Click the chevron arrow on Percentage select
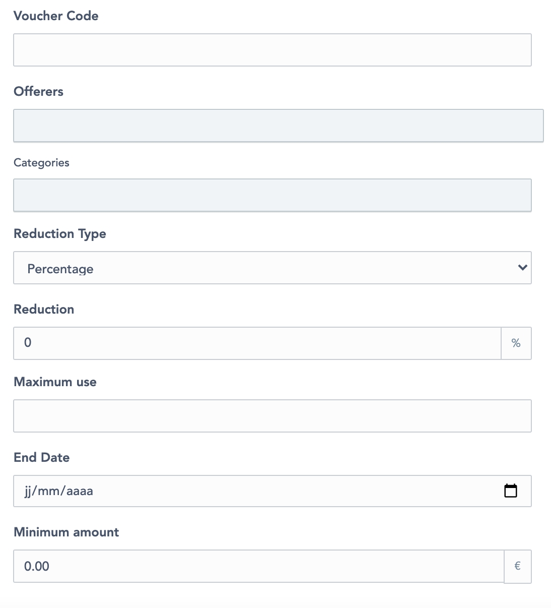Screen dimensions: 551x608 522,268
